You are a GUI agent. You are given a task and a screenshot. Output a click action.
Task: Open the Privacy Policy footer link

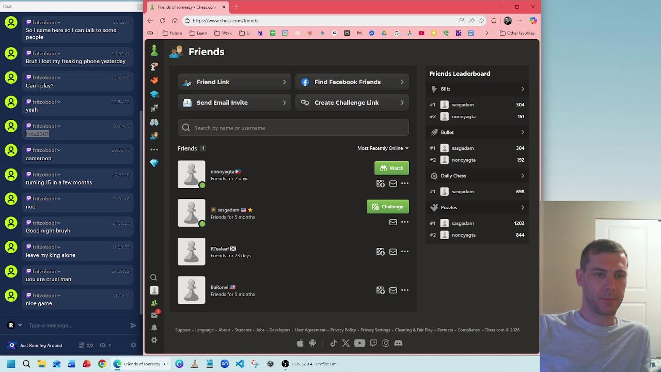(343, 330)
